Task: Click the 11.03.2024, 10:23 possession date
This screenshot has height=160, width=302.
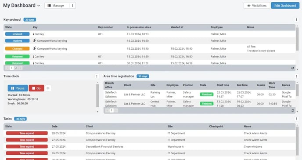Action: (138, 34)
